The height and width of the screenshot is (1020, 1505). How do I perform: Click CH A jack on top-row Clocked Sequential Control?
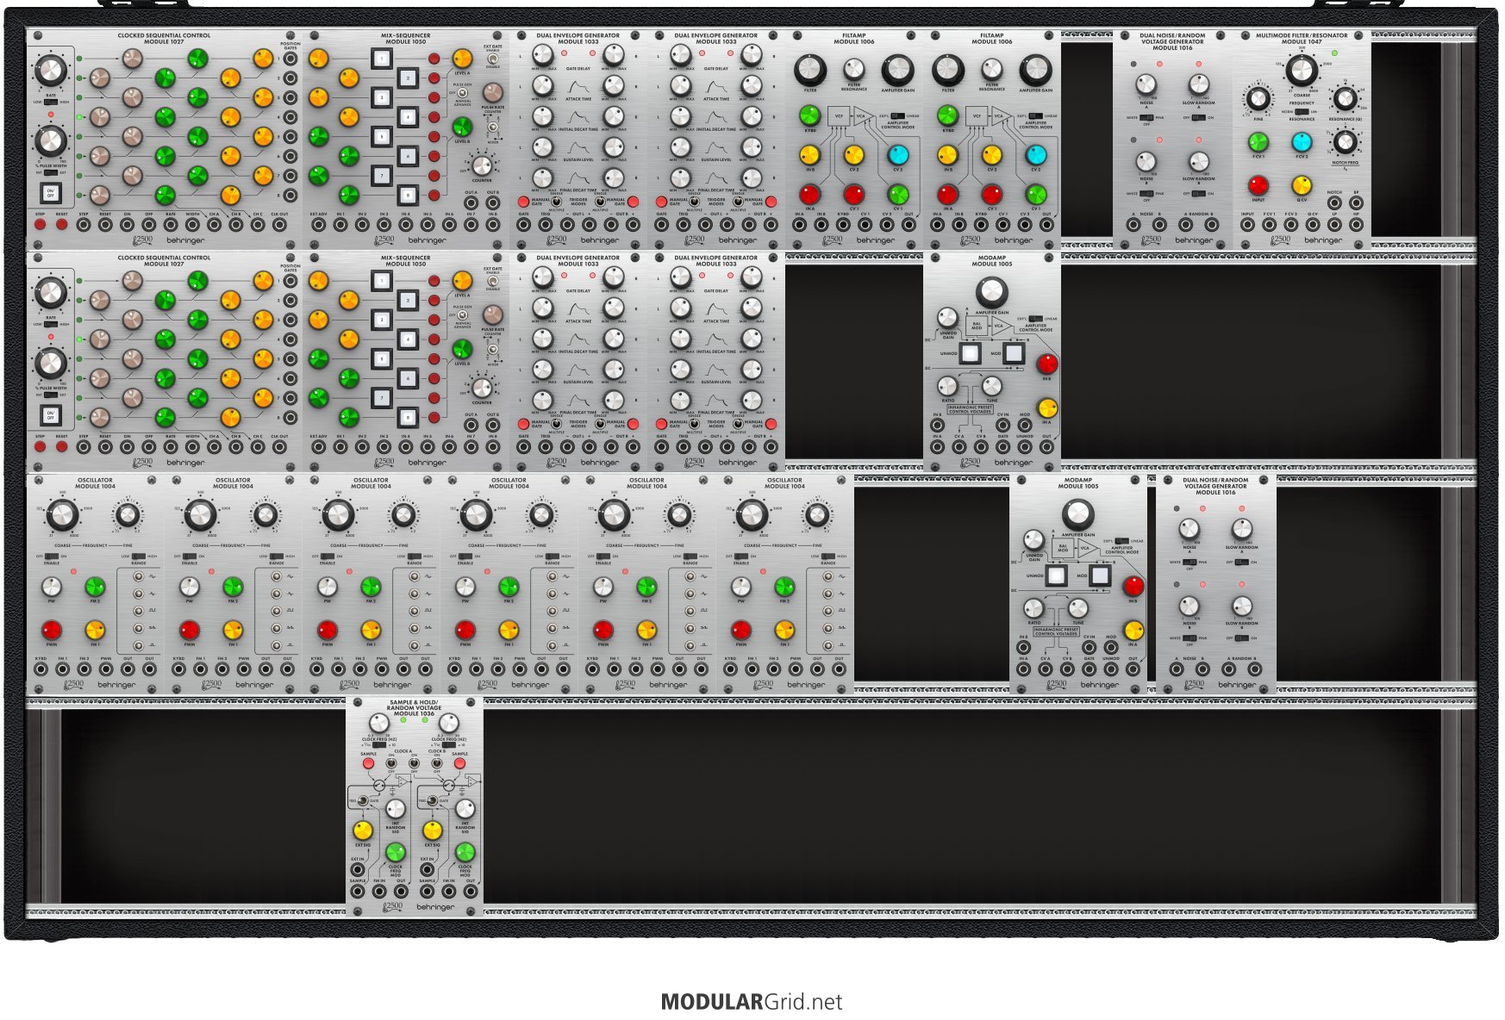click(214, 225)
